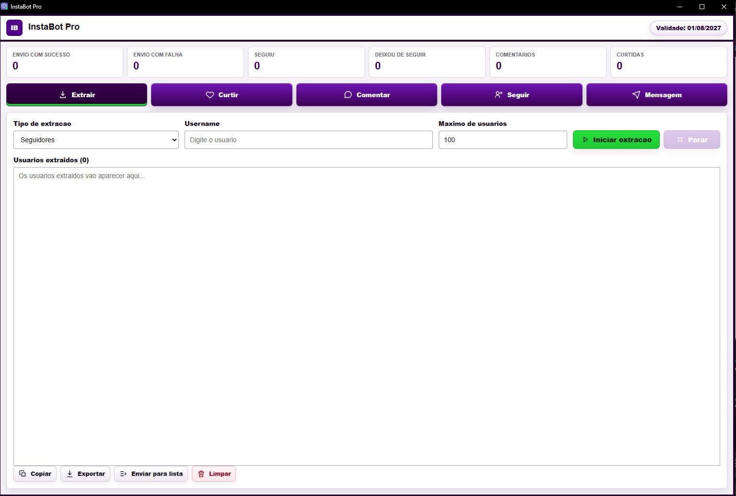The image size is (736, 496).
Task: Click the download icon on Extrair tab
Action: point(63,95)
